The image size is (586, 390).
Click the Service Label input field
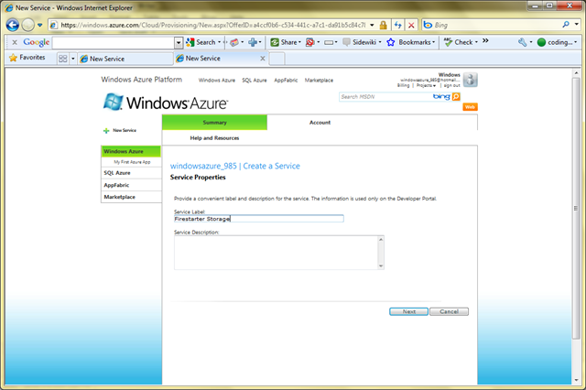258,219
